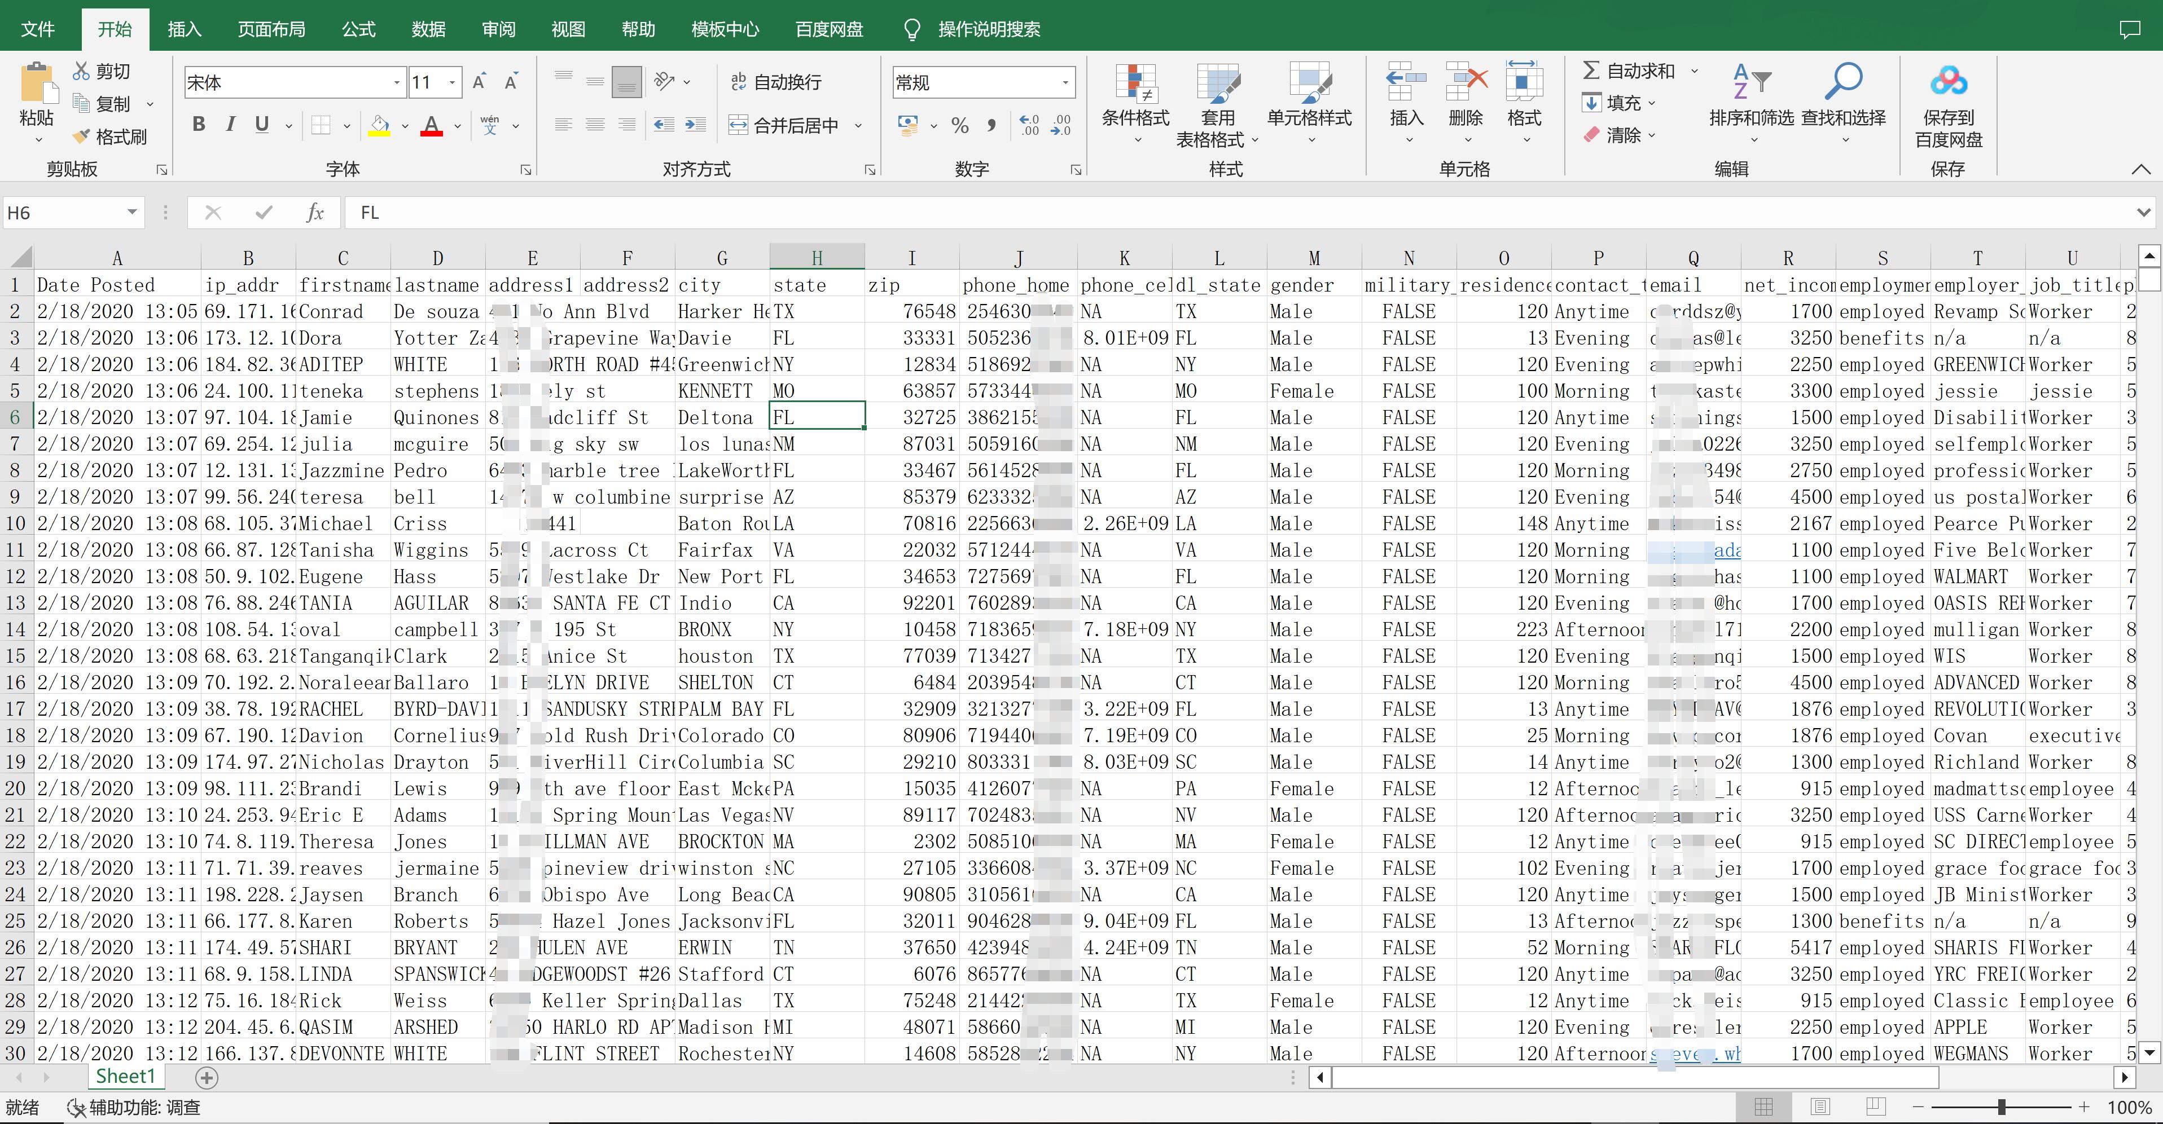Switch to Page Layout view in status bar
The image size is (2163, 1124).
click(1820, 1107)
